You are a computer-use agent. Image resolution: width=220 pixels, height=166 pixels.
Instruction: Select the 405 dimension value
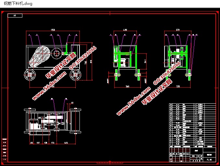coord(66,143)
